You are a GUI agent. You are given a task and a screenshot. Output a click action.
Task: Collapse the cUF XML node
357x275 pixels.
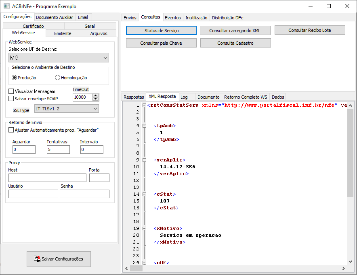click(144, 263)
